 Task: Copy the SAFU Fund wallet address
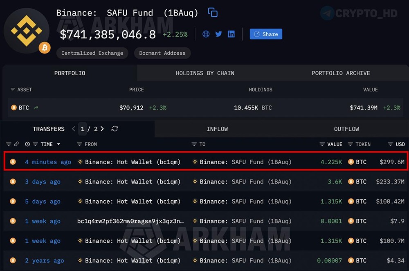tap(212, 13)
